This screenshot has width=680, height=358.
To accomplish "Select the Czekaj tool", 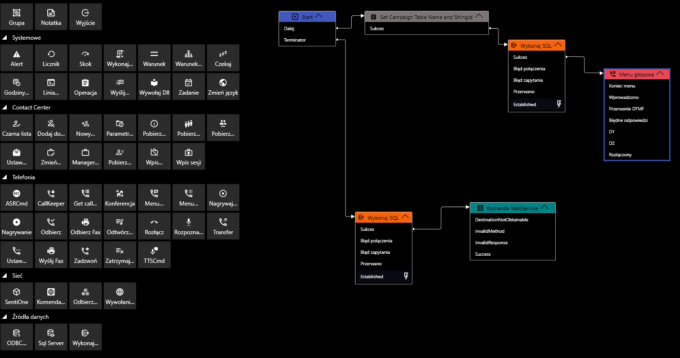I will [223, 57].
